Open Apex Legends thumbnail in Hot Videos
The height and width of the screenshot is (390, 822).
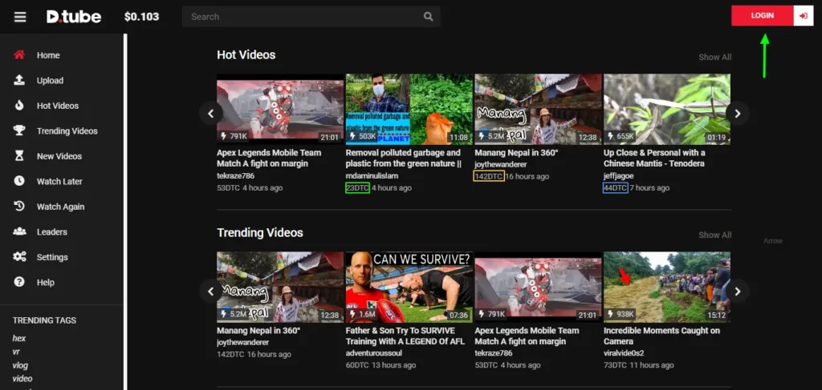pos(280,109)
